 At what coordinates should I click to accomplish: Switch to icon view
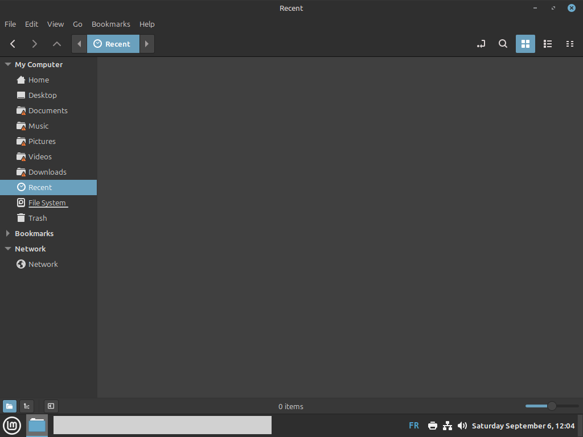pyautogui.click(x=525, y=44)
